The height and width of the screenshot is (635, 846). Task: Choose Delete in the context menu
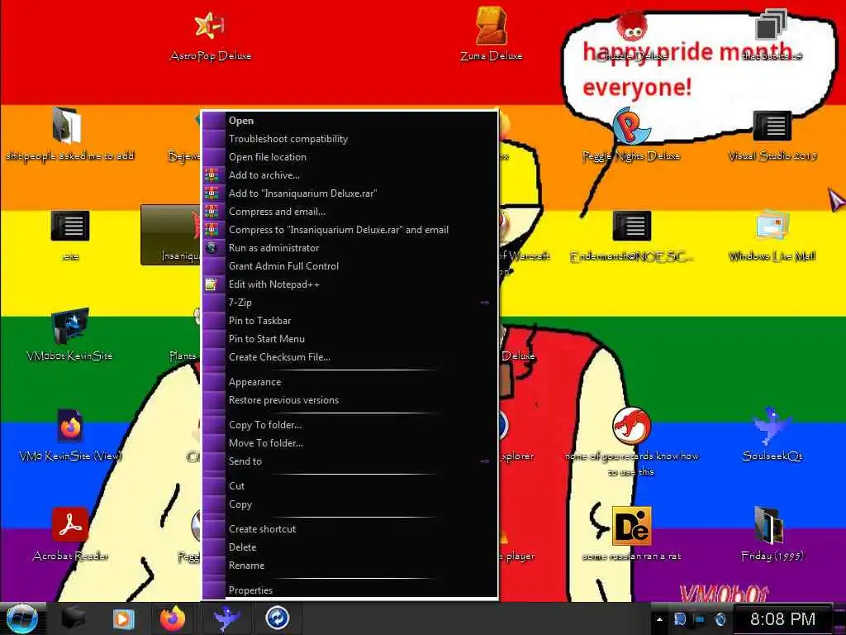point(349,547)
